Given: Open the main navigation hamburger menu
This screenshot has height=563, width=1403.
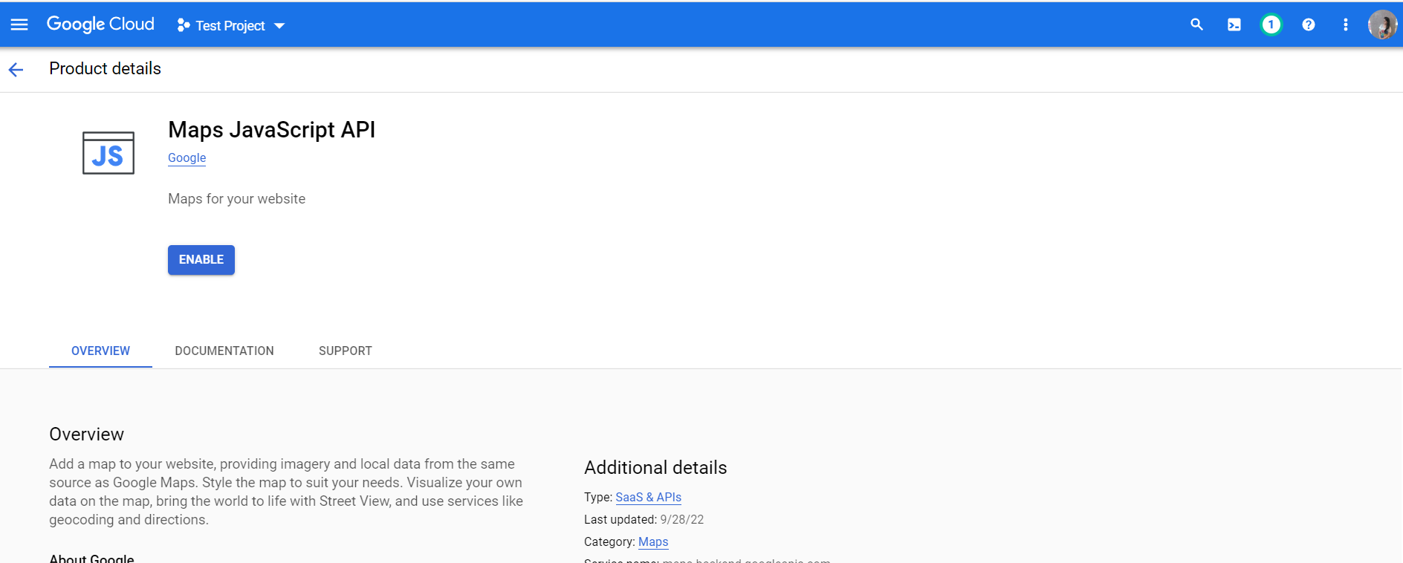Looking at the screenshot, I should coord(19,25).
